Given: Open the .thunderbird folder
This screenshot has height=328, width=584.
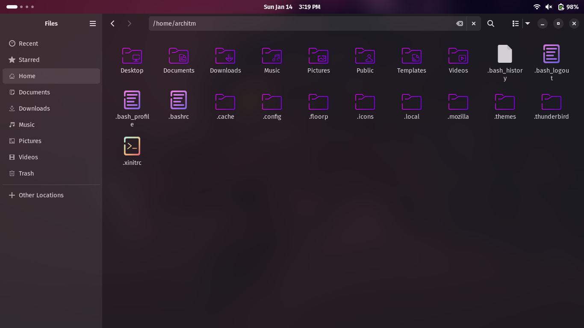Looking at the screenshot, I should (552, 102).
